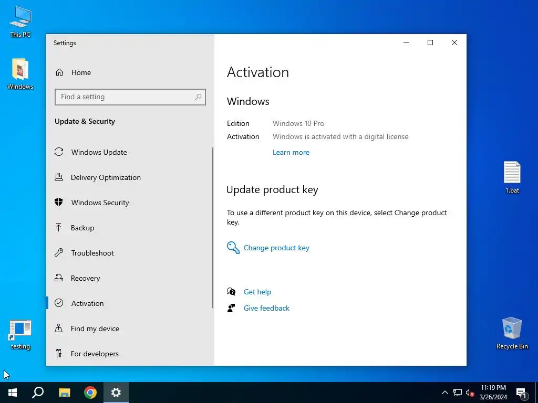Click the Troubleshoot wrench icon
This screenshot has height=403, width=538.
click(59, 252)
